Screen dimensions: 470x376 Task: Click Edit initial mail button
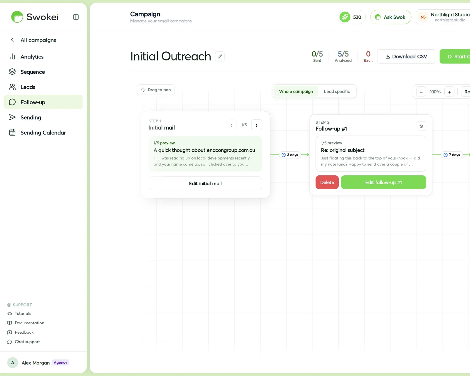click(205, 183)
